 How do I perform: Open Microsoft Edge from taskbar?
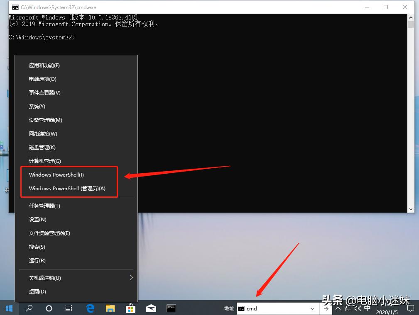tap(90, 308)
